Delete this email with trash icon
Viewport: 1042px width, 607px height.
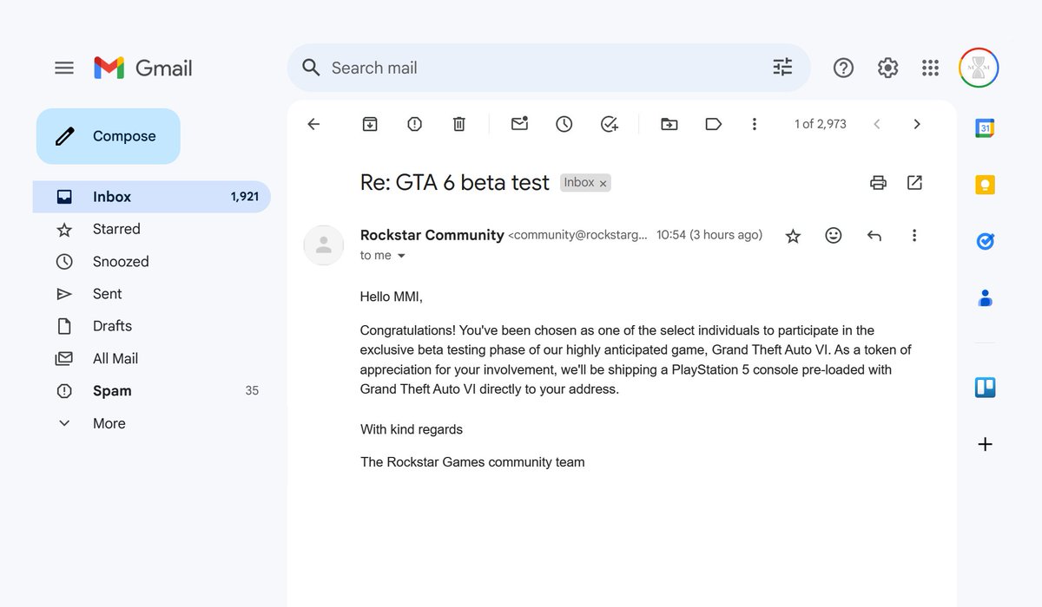click(459, 124)
